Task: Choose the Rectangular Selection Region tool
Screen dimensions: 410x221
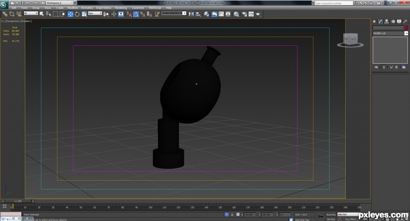Action: click(56, 14)
